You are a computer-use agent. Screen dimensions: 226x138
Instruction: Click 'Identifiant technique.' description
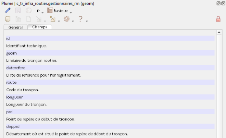(27, 46)
